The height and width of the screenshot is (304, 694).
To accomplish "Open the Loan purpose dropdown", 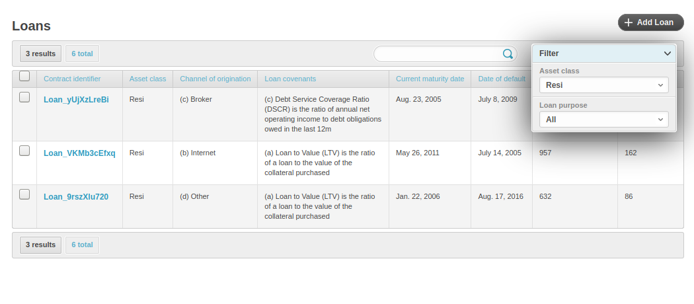I will tap(604, 120).
